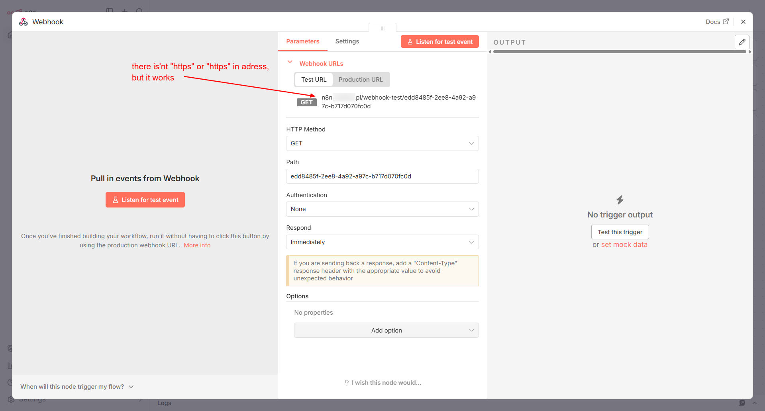
Task: Open the Authentication dropdown
Action: 382,209
